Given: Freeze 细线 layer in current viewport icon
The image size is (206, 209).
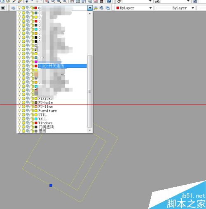Looking at the screenshot, I should [x=28, y=131].
